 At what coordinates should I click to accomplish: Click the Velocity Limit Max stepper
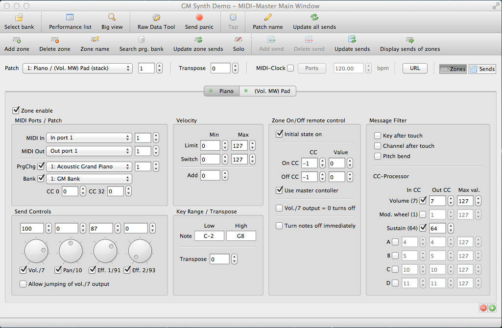(x=253, y=145)
